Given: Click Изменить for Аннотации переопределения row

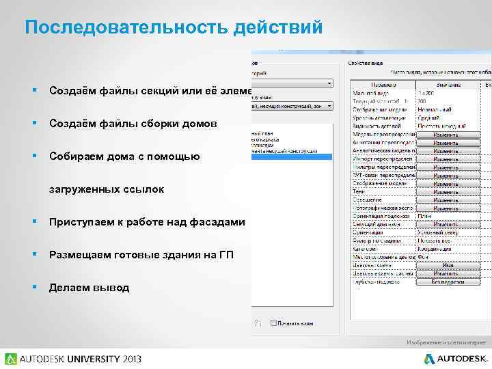Looking at the screenshot, I should [x=448, y=143].
